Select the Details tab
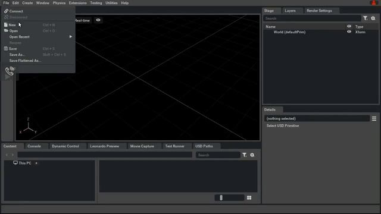Viewport: 381px width, 214px height. tap(270, 109)
